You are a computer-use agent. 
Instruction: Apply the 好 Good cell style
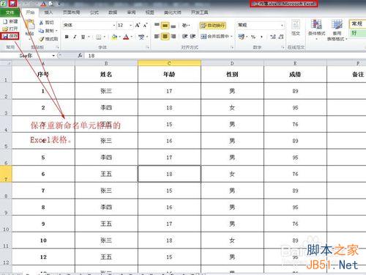point(357,33)
